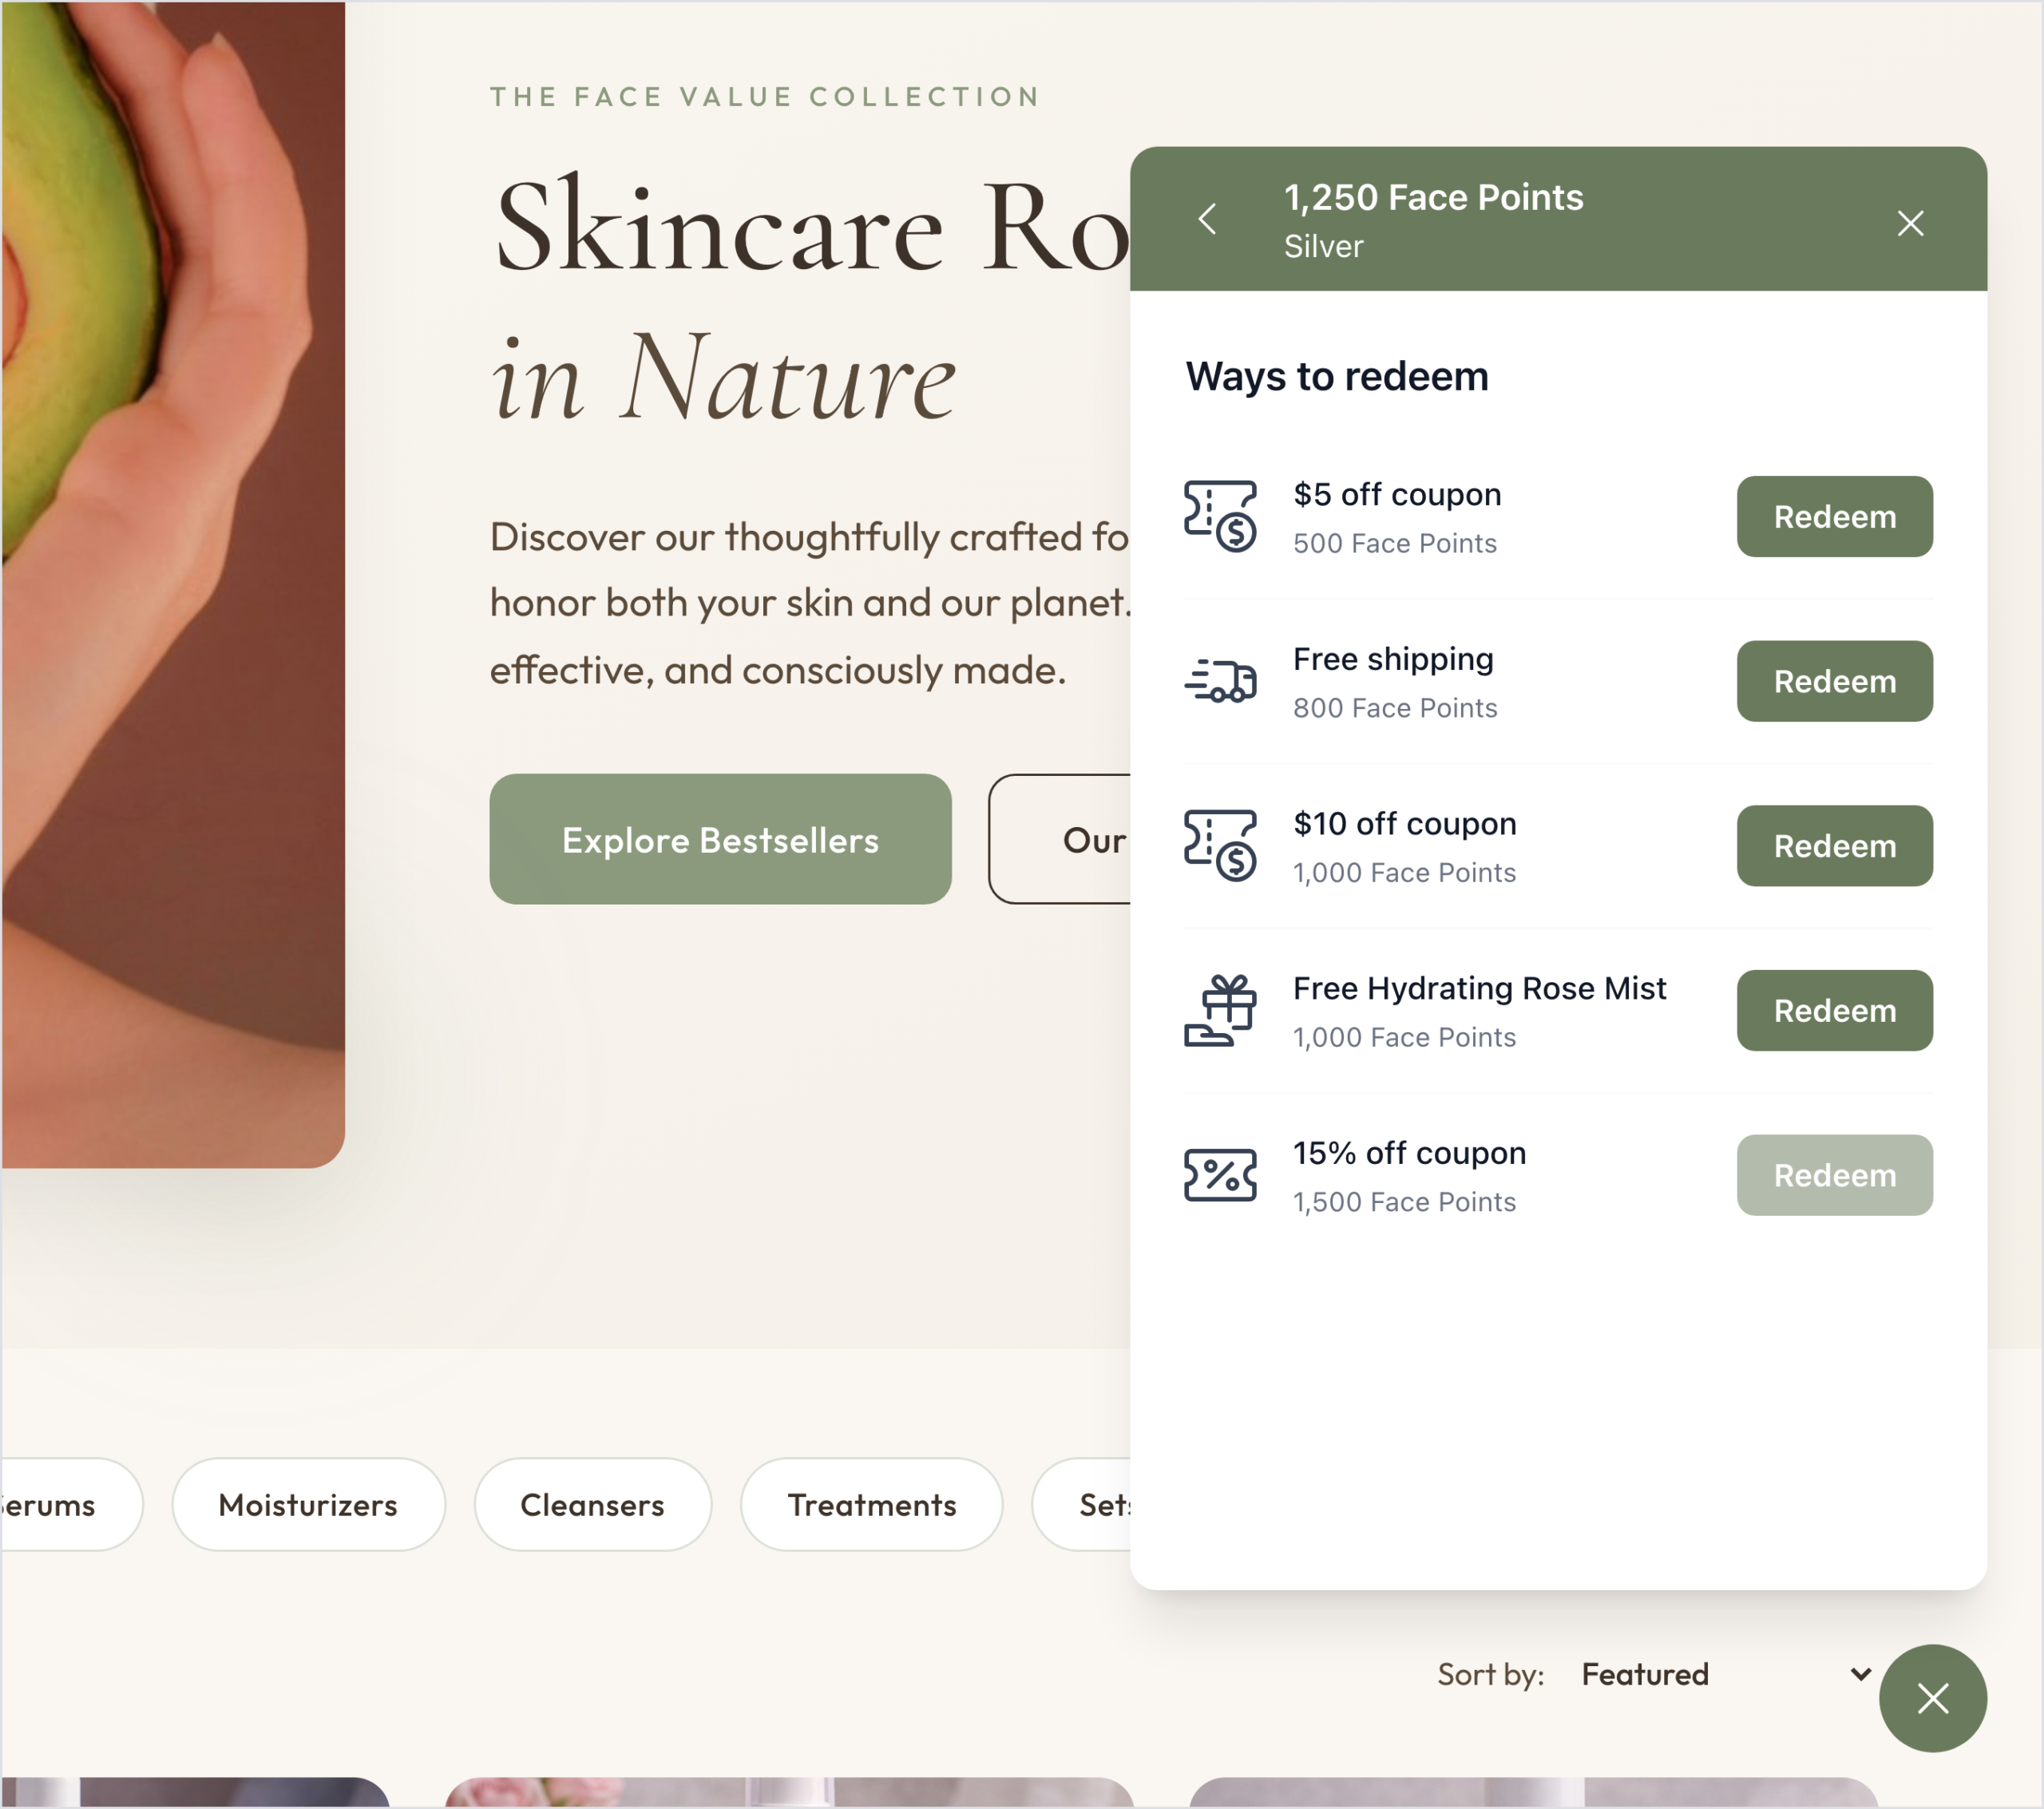This screenshot has width=2044, height=1809.
Task: Click 'Ways to redeem' heading
Action: tap(1337, 377)
